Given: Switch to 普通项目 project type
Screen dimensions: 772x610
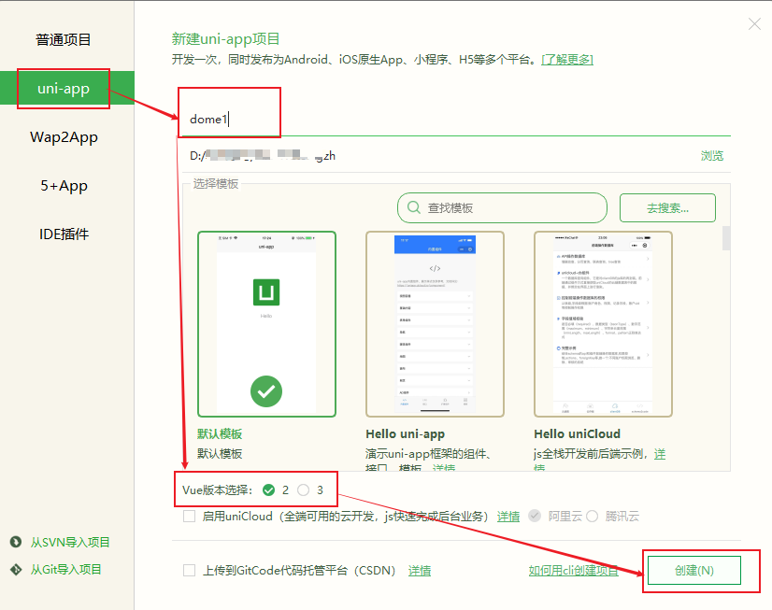Looking at the screenshot, I should [64, 40].
